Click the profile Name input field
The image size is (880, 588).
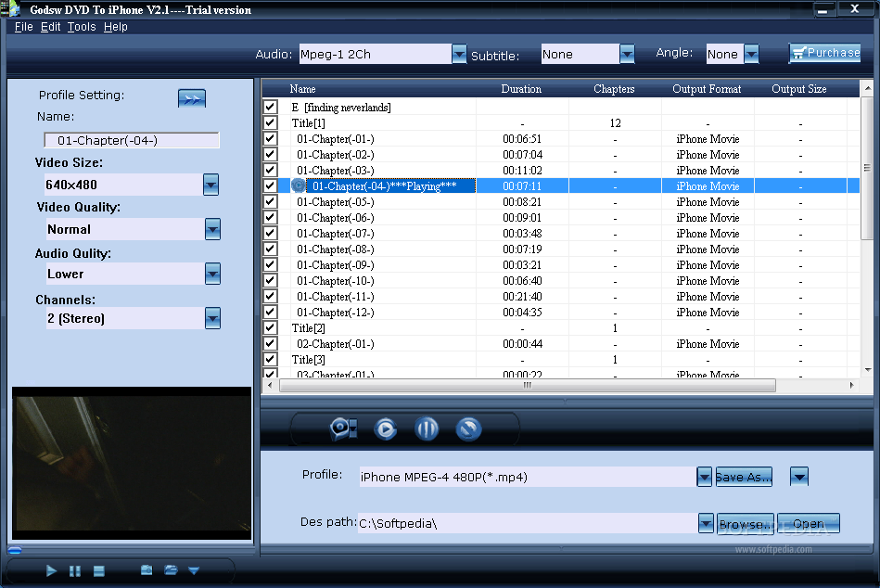tap(132, 140)
